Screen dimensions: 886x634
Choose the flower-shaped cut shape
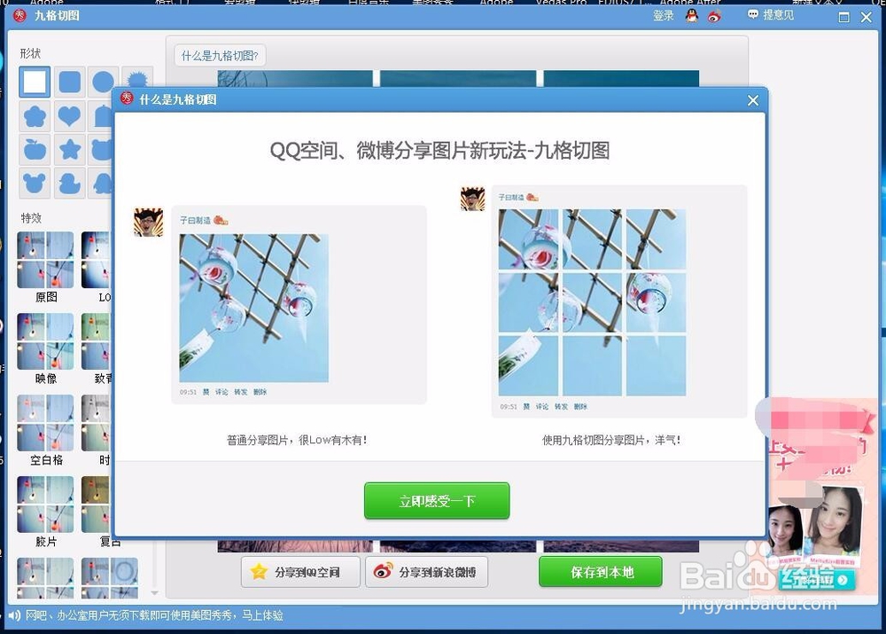point(35,115)
